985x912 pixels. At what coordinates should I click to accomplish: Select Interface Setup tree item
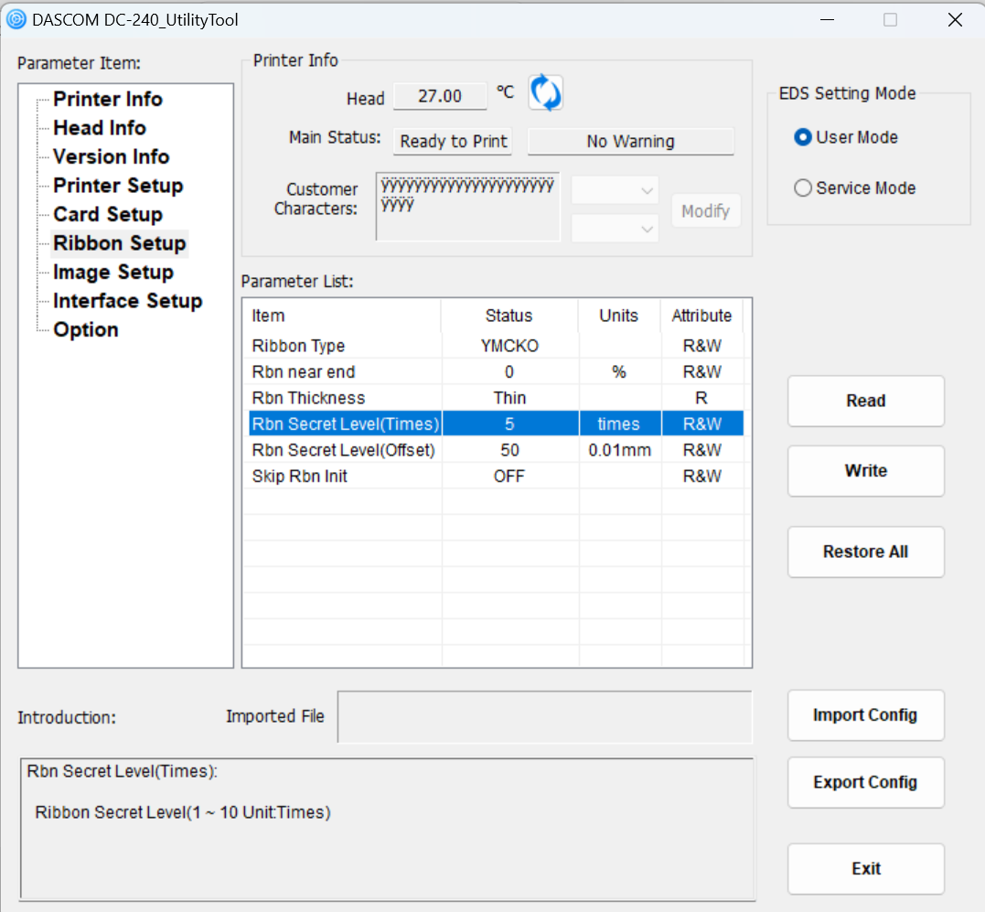[127, 301]
